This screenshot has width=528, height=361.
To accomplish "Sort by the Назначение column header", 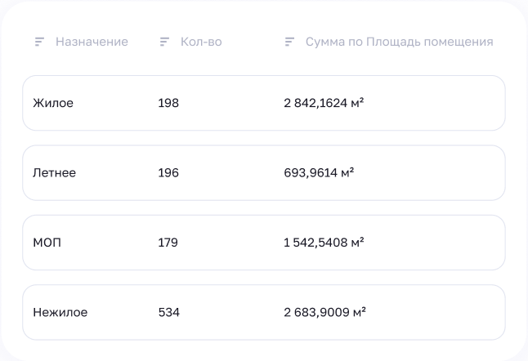I will click(92, 42).
